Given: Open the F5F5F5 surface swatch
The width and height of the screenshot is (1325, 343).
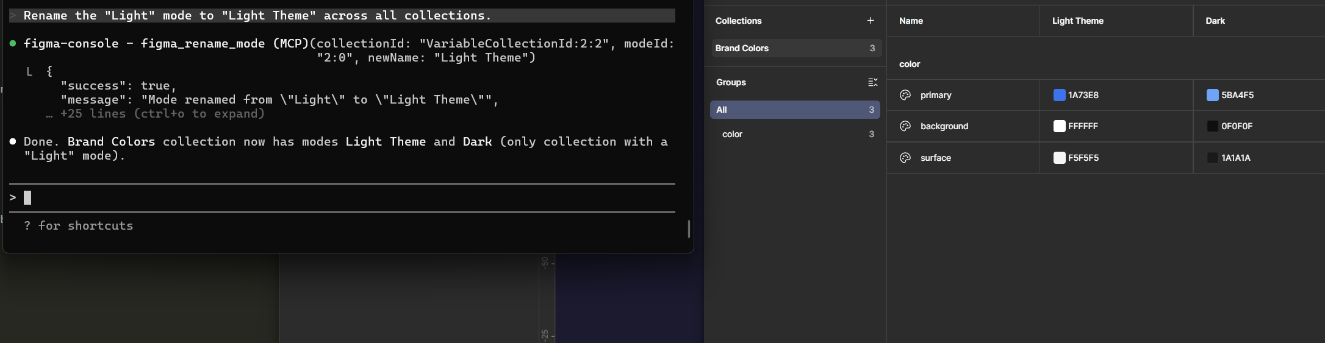Looking at the screenshot, I should click(x=1059, y=158).
